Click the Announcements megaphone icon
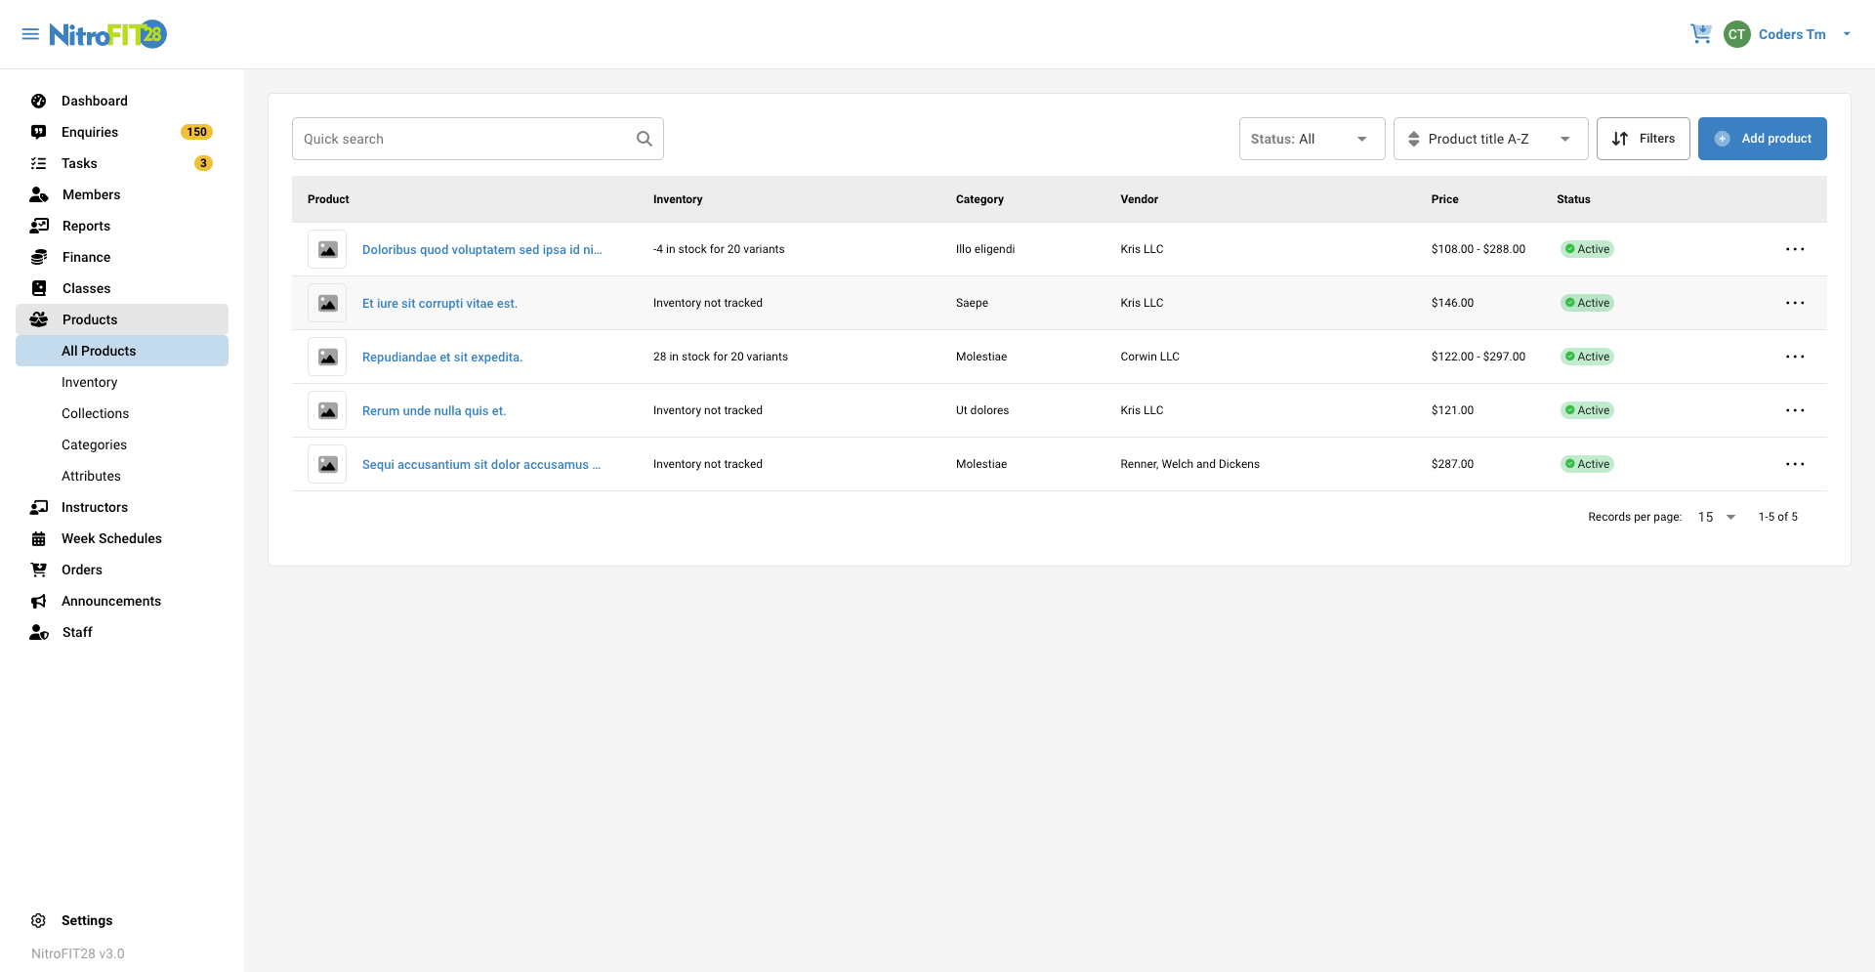 (38, 601)
